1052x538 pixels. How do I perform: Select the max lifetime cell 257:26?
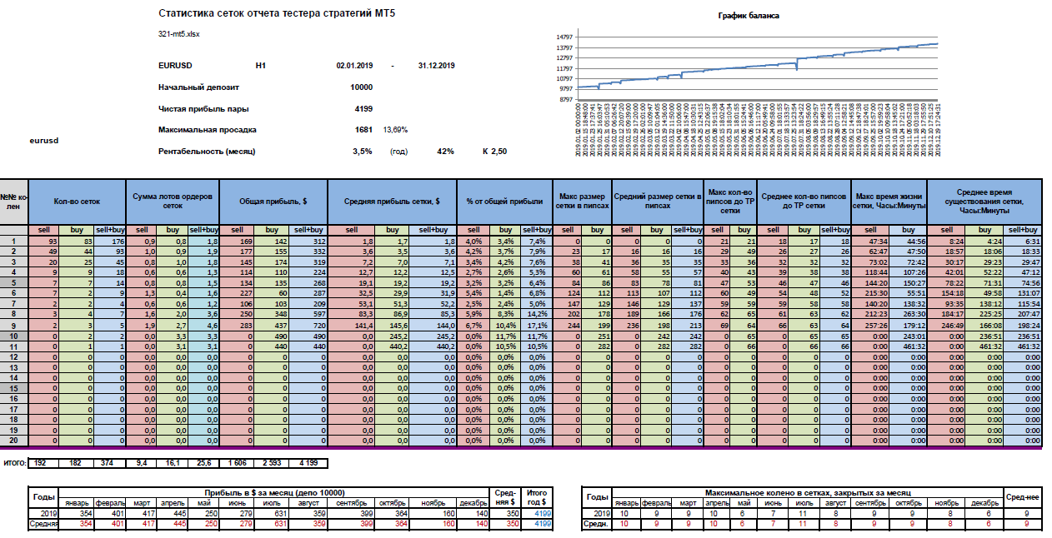click(x=869, y=324)
